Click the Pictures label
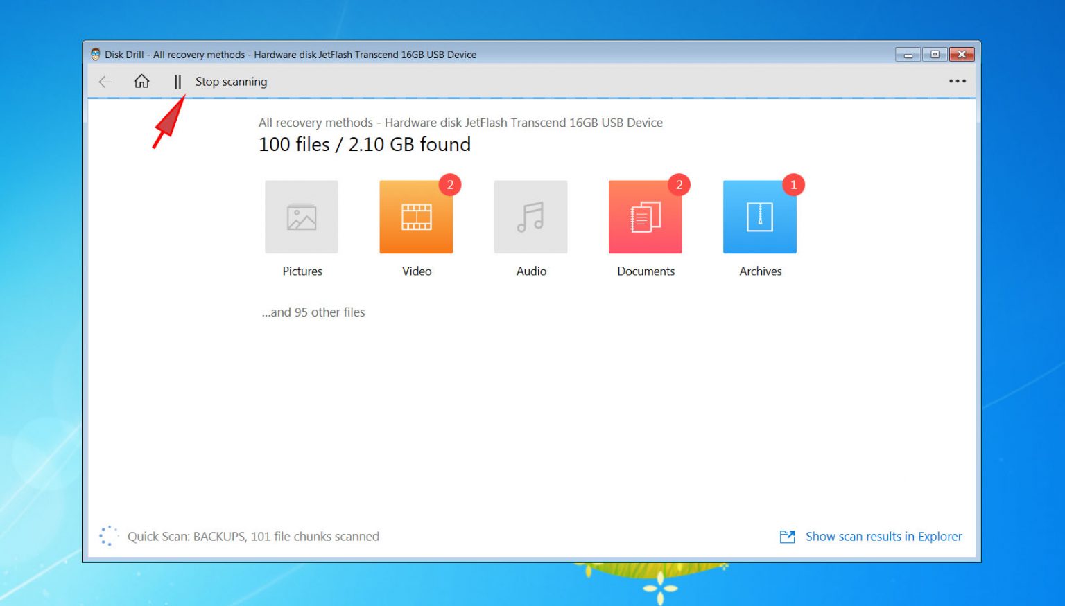Image resolution: width=1065 pixels, height=606 pixels. point(302,271)
